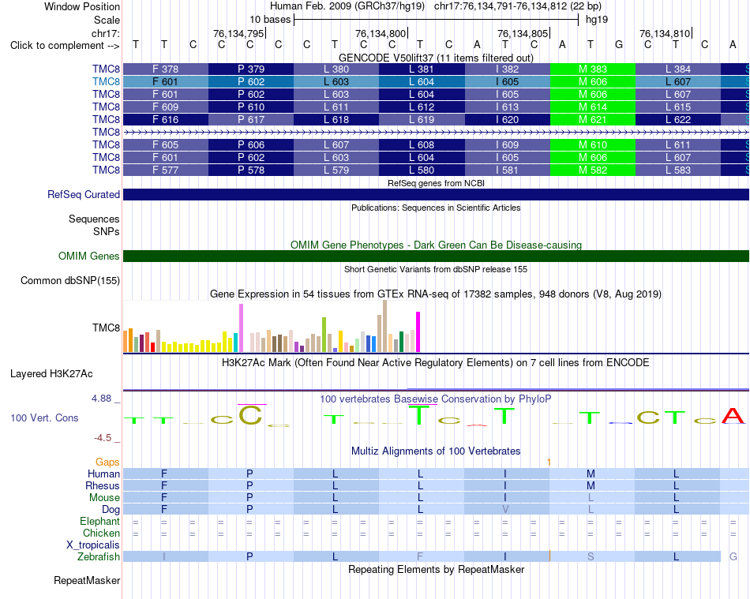750x599 pixels.
Task: Click the Zebrafish trailing G letter
Action: (733, 557)
